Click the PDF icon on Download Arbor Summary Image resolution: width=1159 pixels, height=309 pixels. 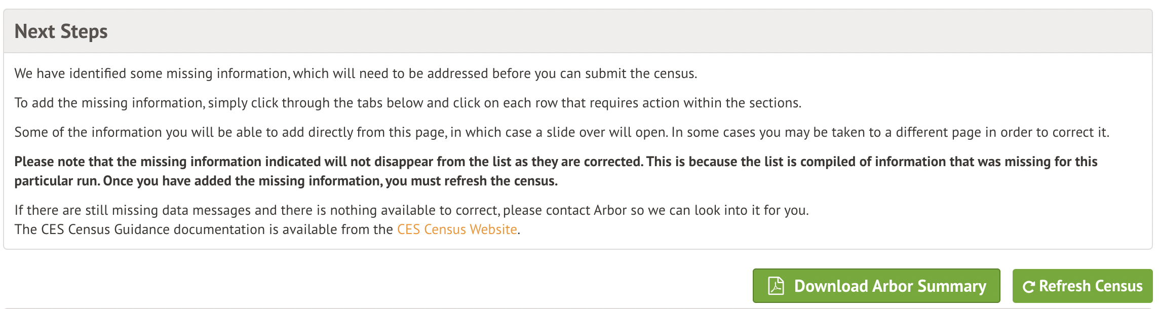[776, 286]
